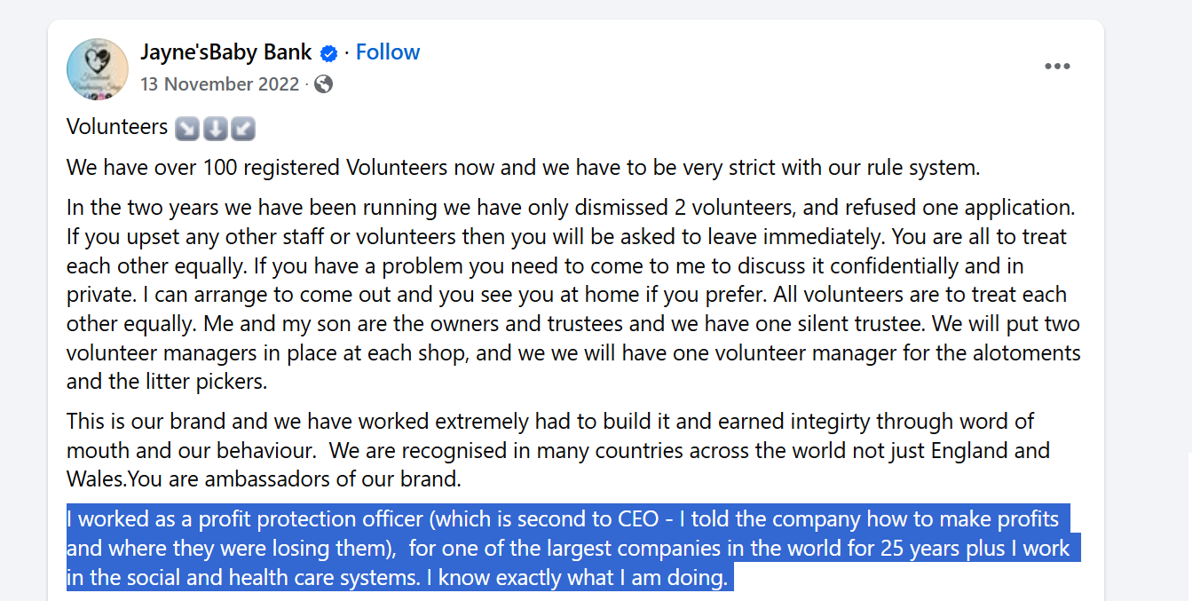Click the Jayne'sBaby Bank page name
The width and height of the screenshot is (1192, 601).
[x=225, y=52]
